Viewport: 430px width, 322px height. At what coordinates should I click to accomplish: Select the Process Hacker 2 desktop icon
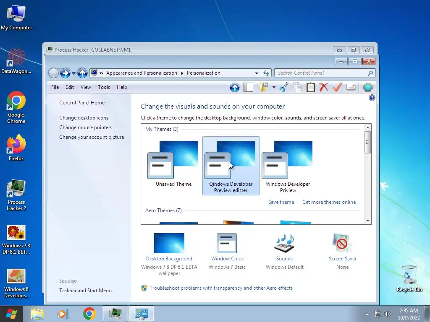point(16,195)
